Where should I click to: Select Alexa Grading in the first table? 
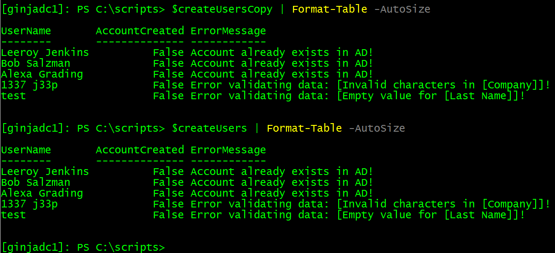click(42, 74)
